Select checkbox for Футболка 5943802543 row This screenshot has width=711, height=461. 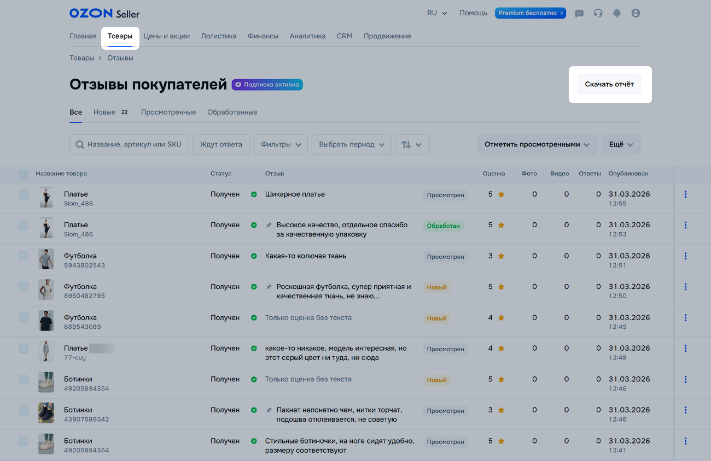(24, 256)
